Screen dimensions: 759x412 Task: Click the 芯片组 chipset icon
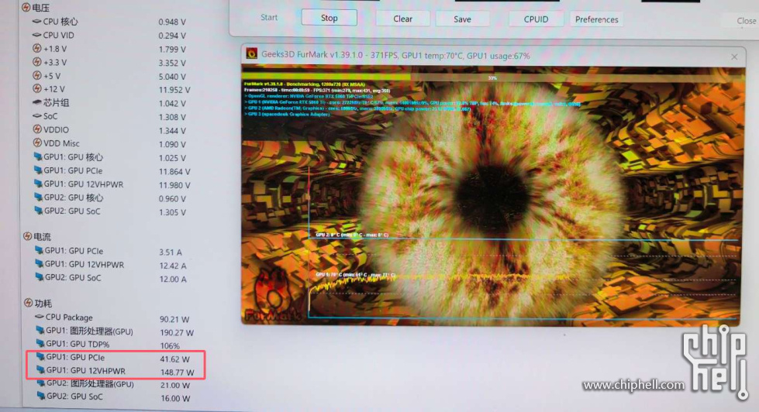tap(36, 102)
